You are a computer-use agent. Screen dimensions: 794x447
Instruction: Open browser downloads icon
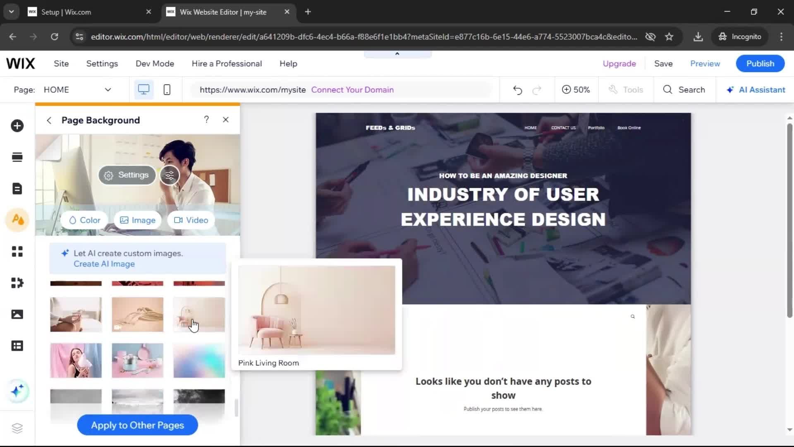point(698,37)
